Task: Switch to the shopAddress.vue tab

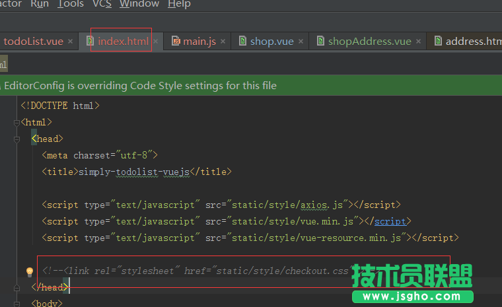Action: click(369, 41)
